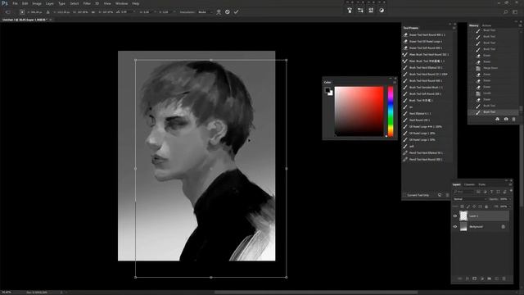Click the background color swatch
Image resolution: width=524 pixels, height=295 pixels.
pyautogui.click(x=331, y=93)
